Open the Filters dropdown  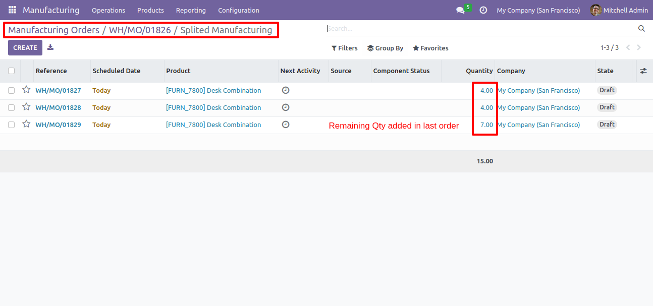[x=345, y=48]
